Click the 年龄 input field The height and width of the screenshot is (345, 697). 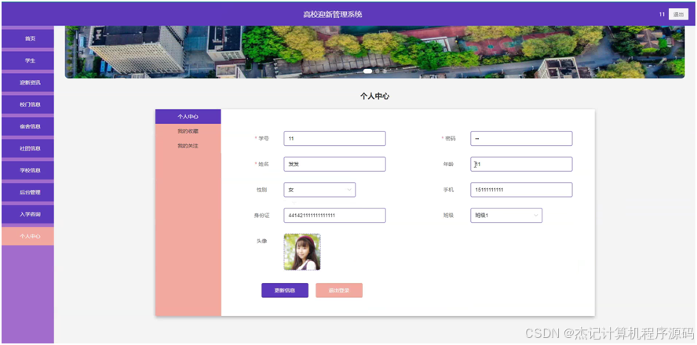click(521, 165)
